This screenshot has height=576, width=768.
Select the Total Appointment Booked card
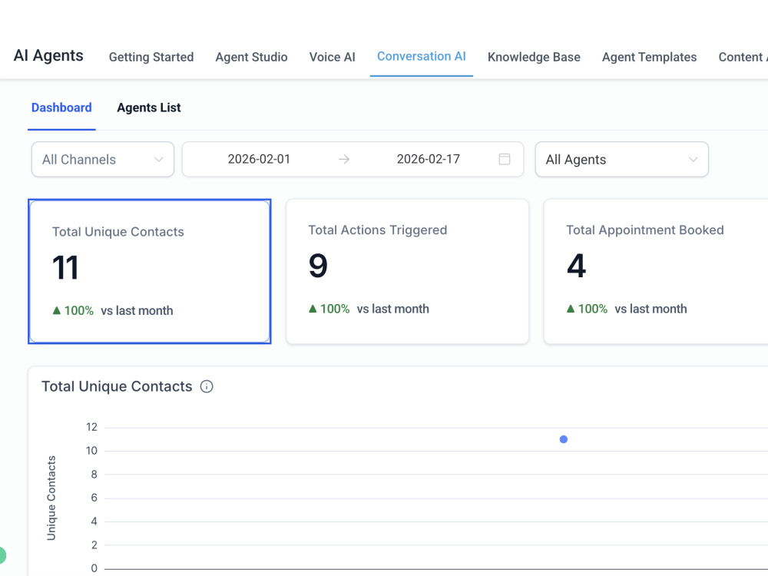pyautogui.click(x=656, y=271)
